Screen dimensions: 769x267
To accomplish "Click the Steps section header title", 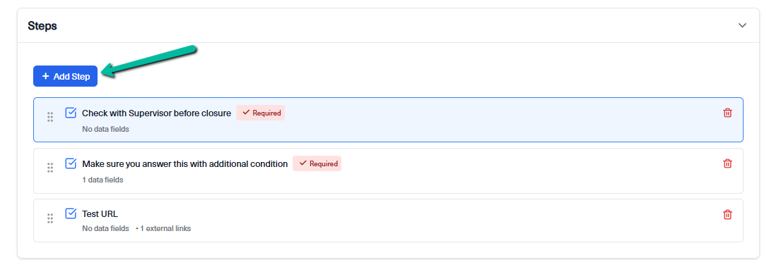I will (42, 26).
